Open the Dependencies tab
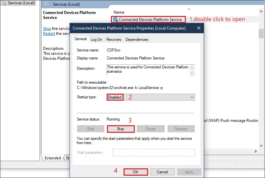This screenshot has width=265, height=178. click(137, 40)
